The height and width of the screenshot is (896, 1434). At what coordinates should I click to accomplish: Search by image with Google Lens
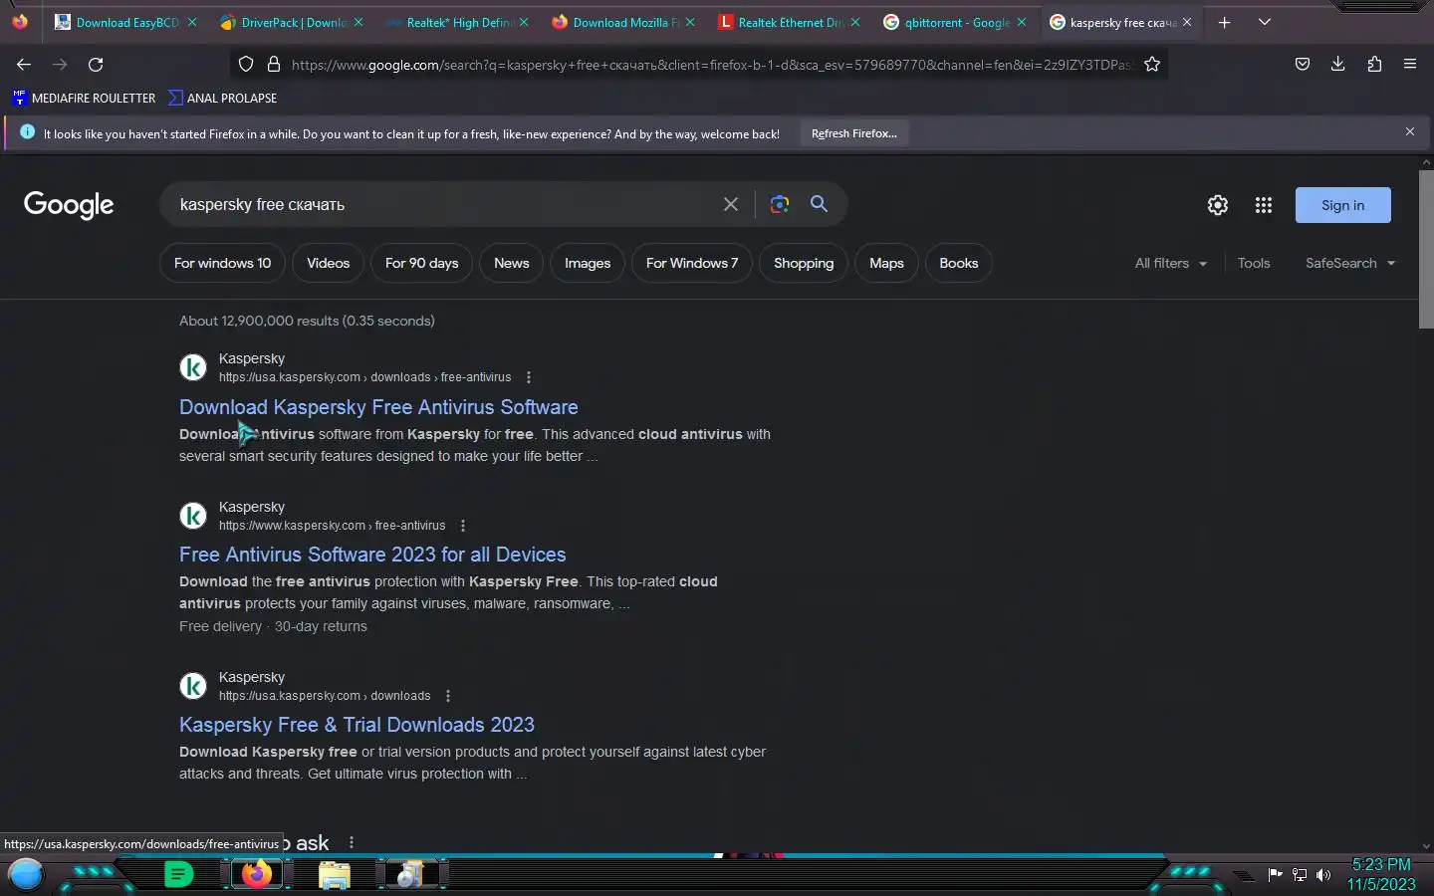tap(780, 204)
